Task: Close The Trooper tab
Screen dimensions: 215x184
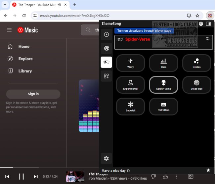Action: pyautogui.click(x=65, y=5)
